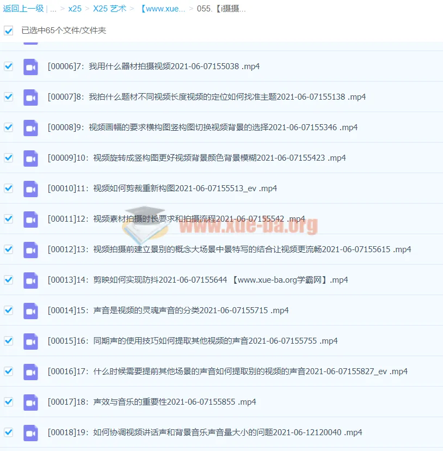
Task: Click the video icon beside file [00008]9
Action: pos(30,127)
